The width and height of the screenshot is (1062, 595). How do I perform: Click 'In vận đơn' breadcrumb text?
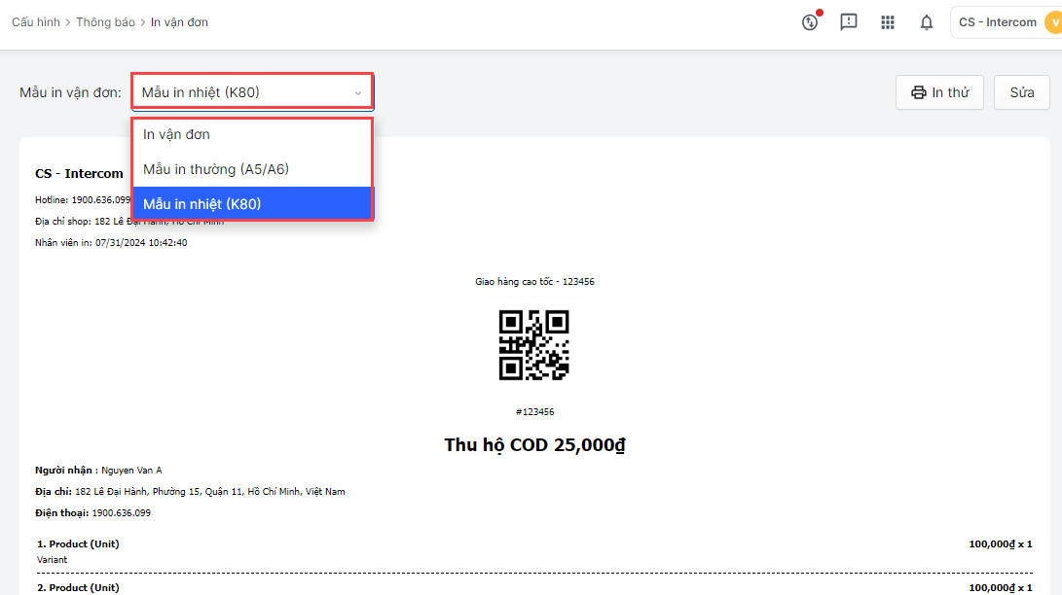coord(179,22)
